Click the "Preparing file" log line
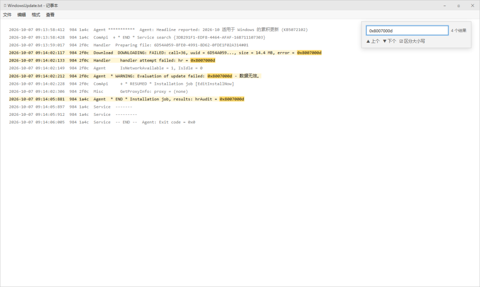The image size is (480, 287). pyautogui.click(x=128, y=45)
